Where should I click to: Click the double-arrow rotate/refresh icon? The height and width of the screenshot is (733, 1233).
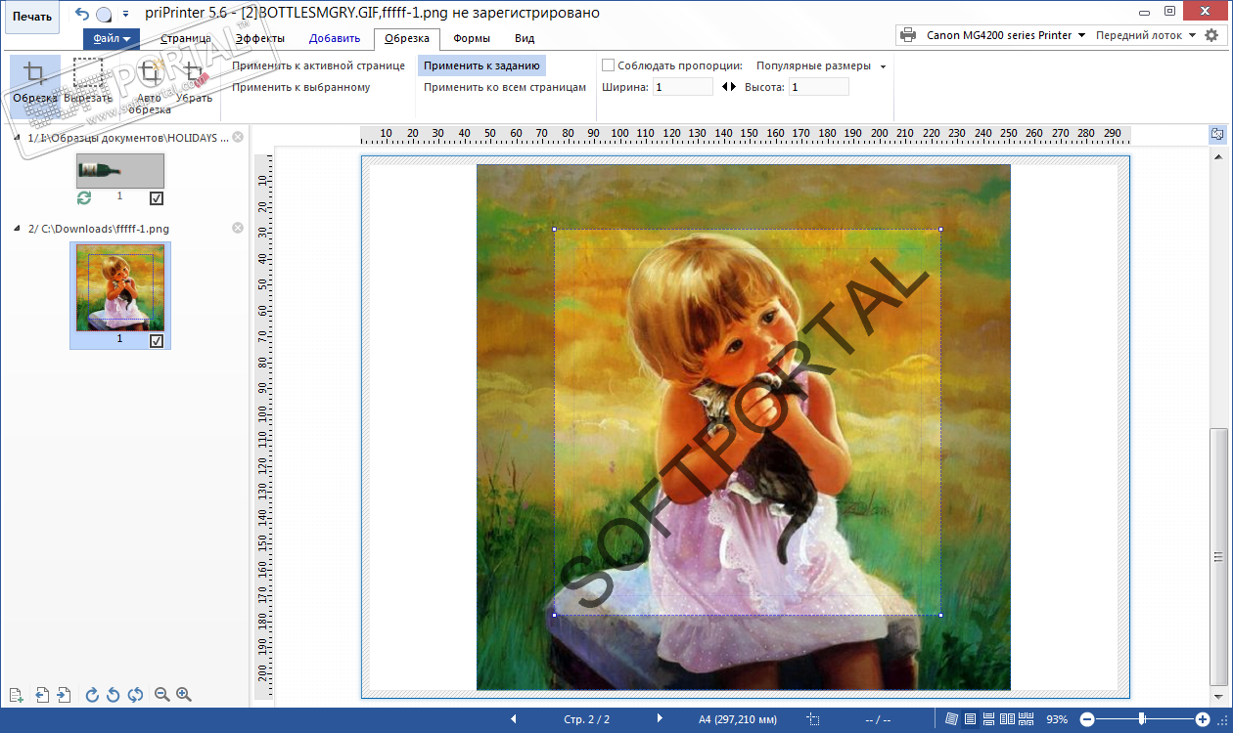pos(135,695)
